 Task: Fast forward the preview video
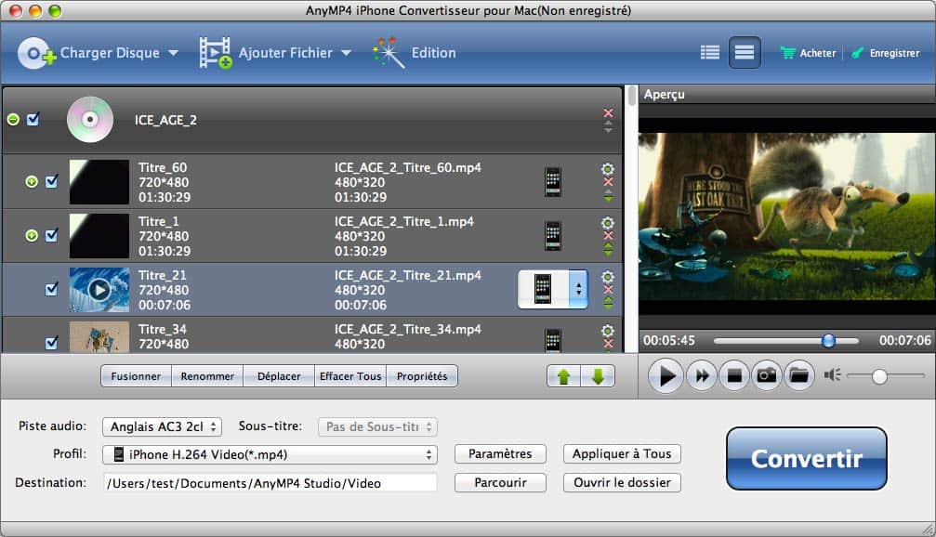pos(702,376)
